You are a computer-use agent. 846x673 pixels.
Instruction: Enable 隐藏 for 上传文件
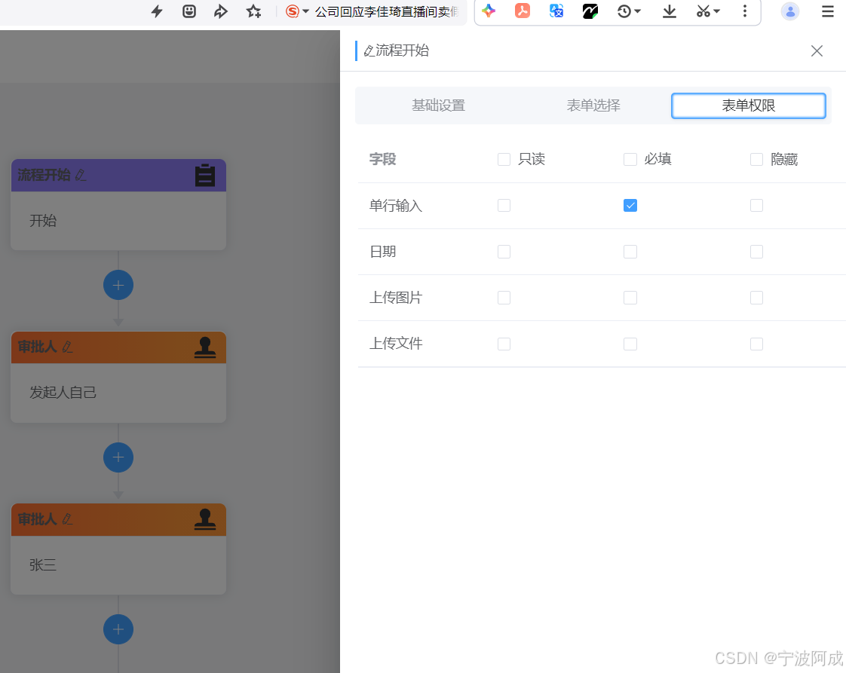(x=756, y=344)
